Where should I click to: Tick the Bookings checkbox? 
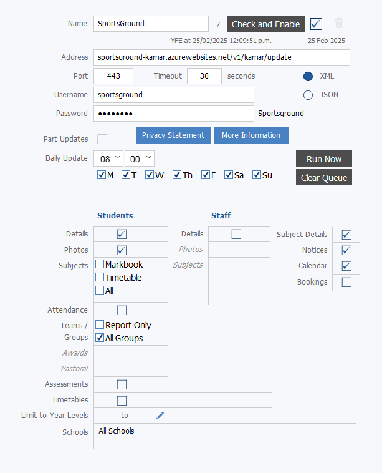[346, 282]
